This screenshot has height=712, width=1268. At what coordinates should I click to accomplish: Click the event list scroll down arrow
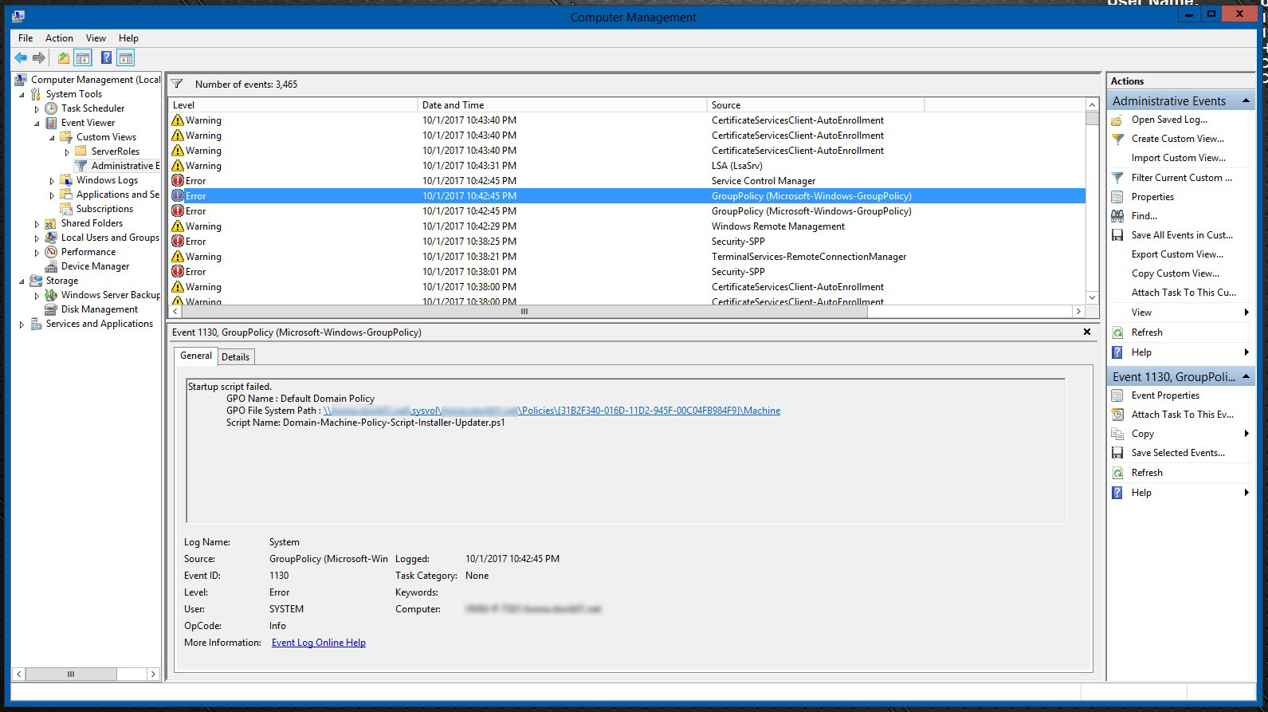click(1092, 298)
